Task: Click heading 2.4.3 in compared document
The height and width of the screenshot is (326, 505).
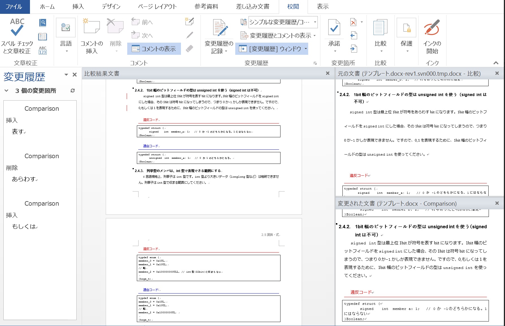Action: (178, 171)
